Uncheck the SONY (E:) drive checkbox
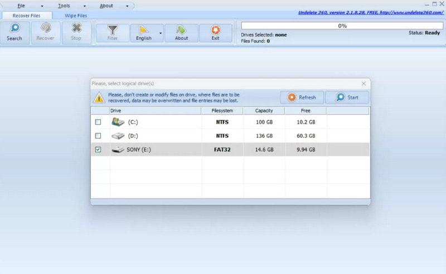The height and width of the screenshot is (274, 446). click(98, 149)
